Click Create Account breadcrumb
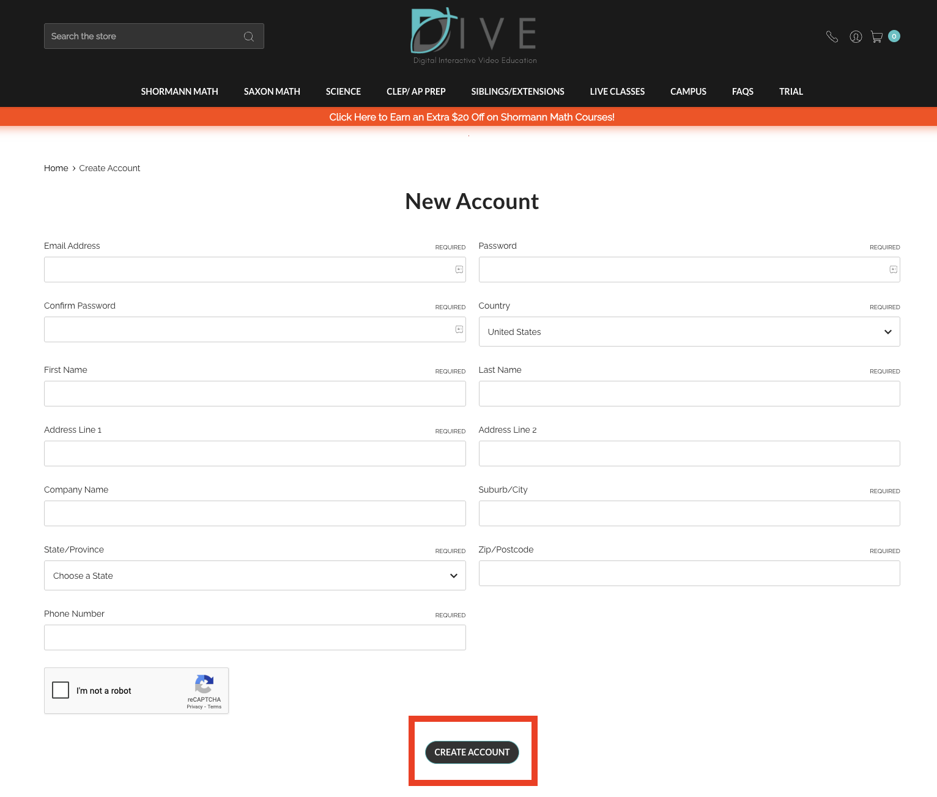Viewport: 937px width, 797px height. coord(109,168)
